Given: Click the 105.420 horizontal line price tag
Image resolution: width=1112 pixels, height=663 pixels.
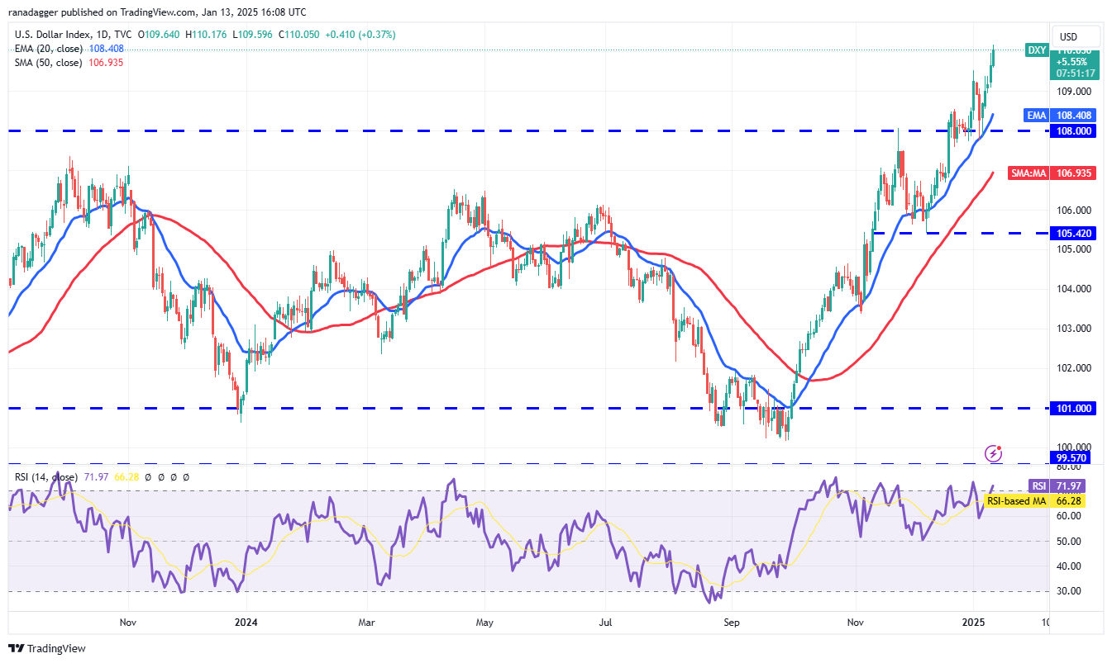Looking at the screenshot, I should (x=1074, y=234).
